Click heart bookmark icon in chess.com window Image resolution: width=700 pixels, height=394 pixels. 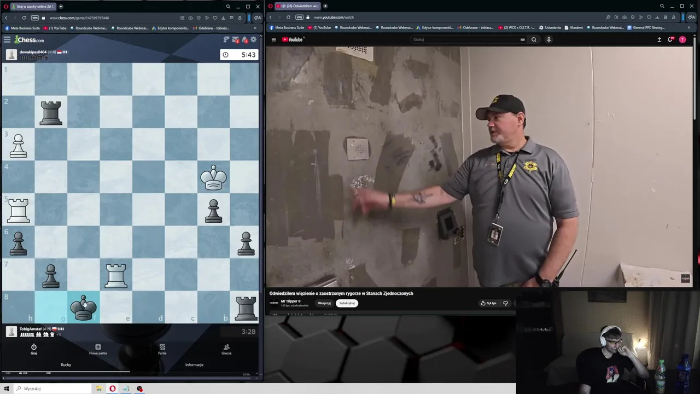214,18
